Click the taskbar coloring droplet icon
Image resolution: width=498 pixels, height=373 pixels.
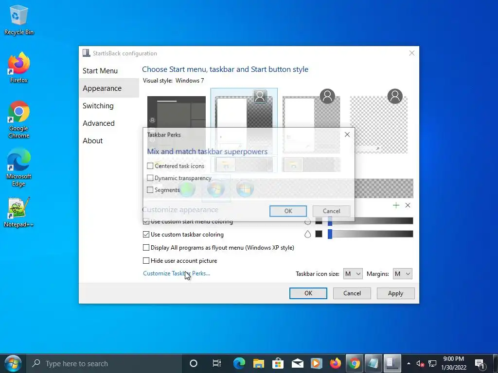pos(307,234)
